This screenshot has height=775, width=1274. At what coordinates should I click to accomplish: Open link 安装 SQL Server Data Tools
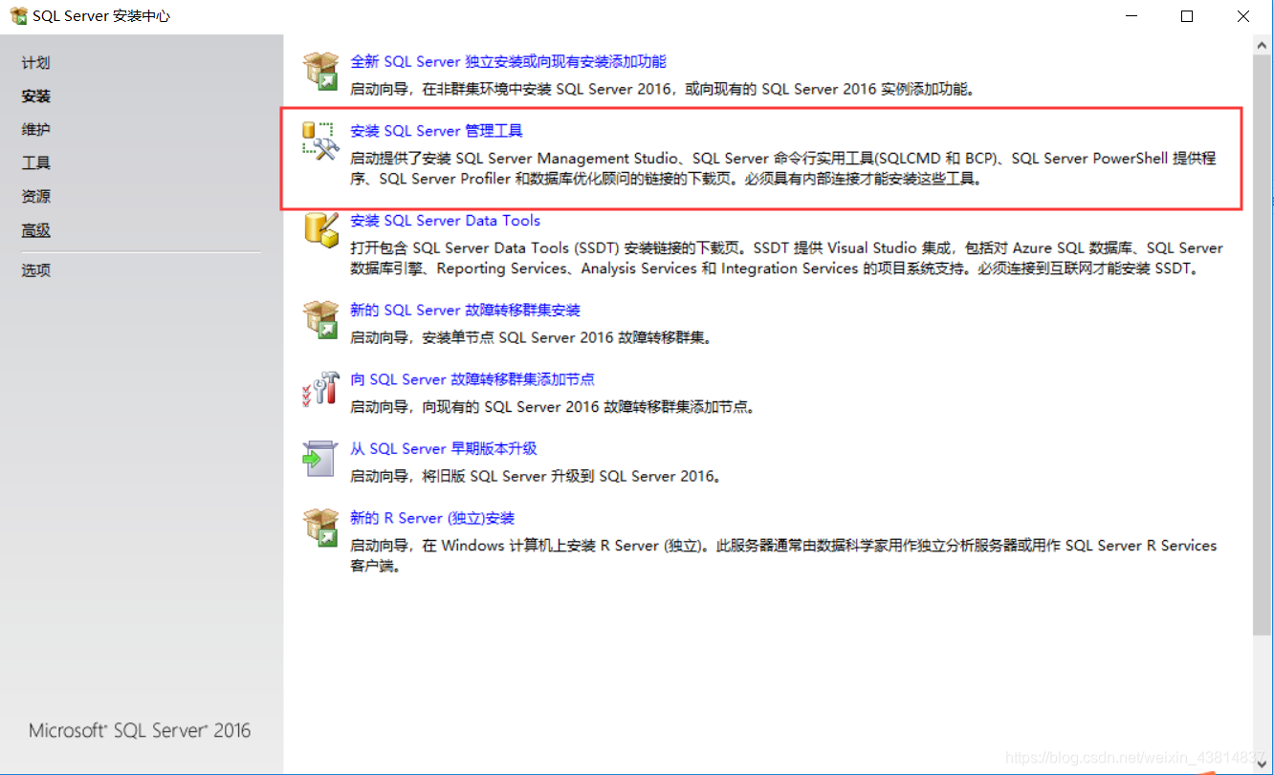[445, 221]
